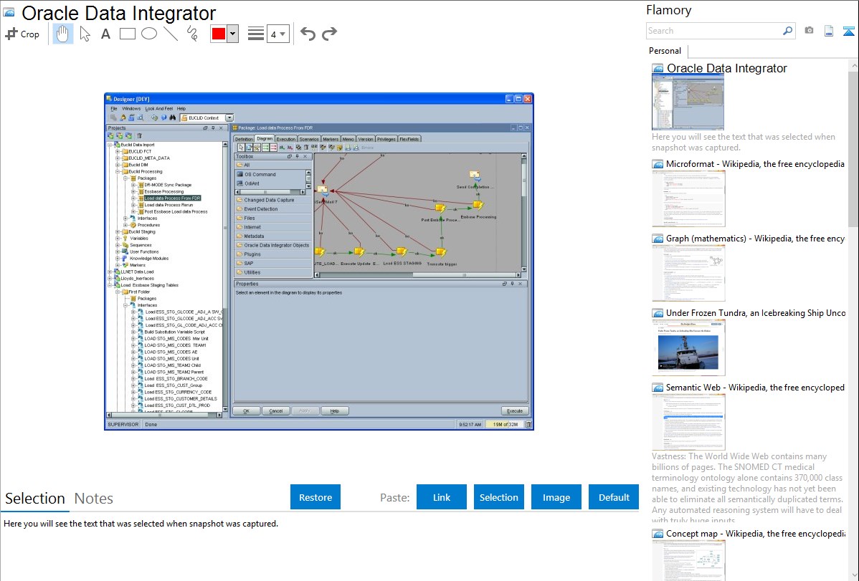Activate the hand pan tool
This screenshot has height=581, width=859.
pyautogui.click(x=63, y=34)
